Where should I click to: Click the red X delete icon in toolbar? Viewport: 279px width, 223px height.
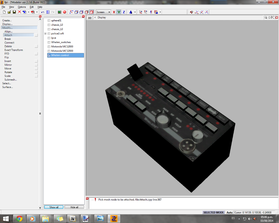pyautogui.click(x=19, y=12)
